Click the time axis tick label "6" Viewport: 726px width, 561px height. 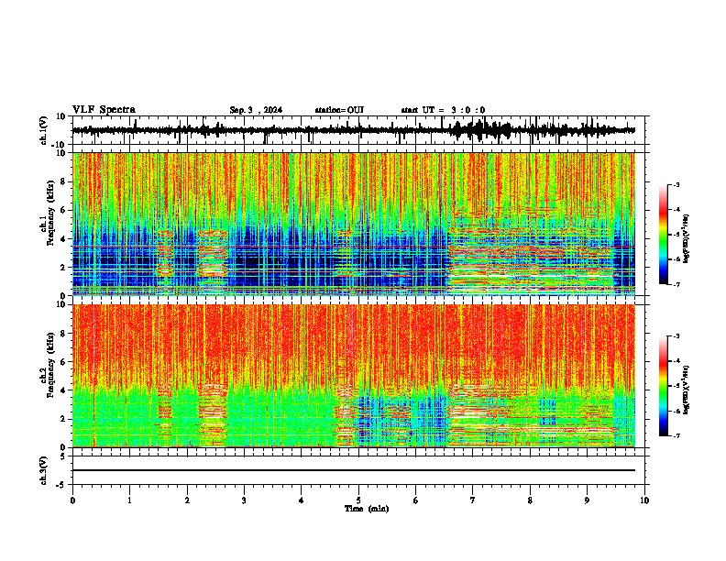point(416,500)
